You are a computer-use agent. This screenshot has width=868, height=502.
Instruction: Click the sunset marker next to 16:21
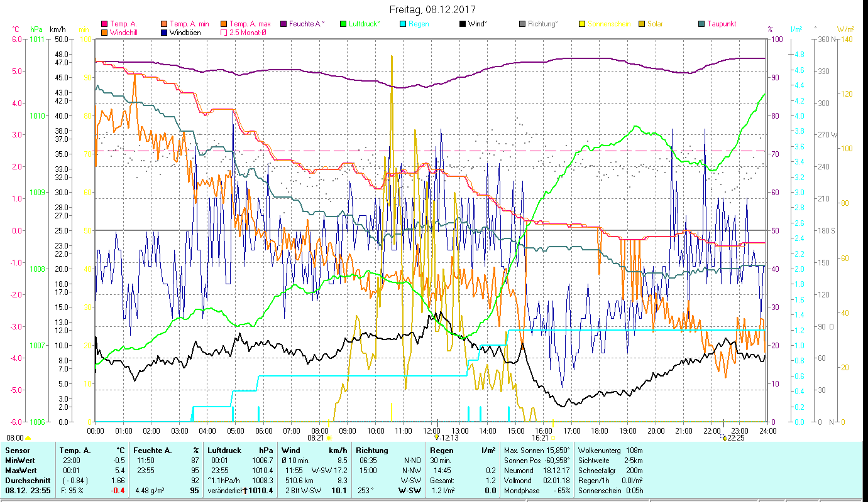pos(553,438)
